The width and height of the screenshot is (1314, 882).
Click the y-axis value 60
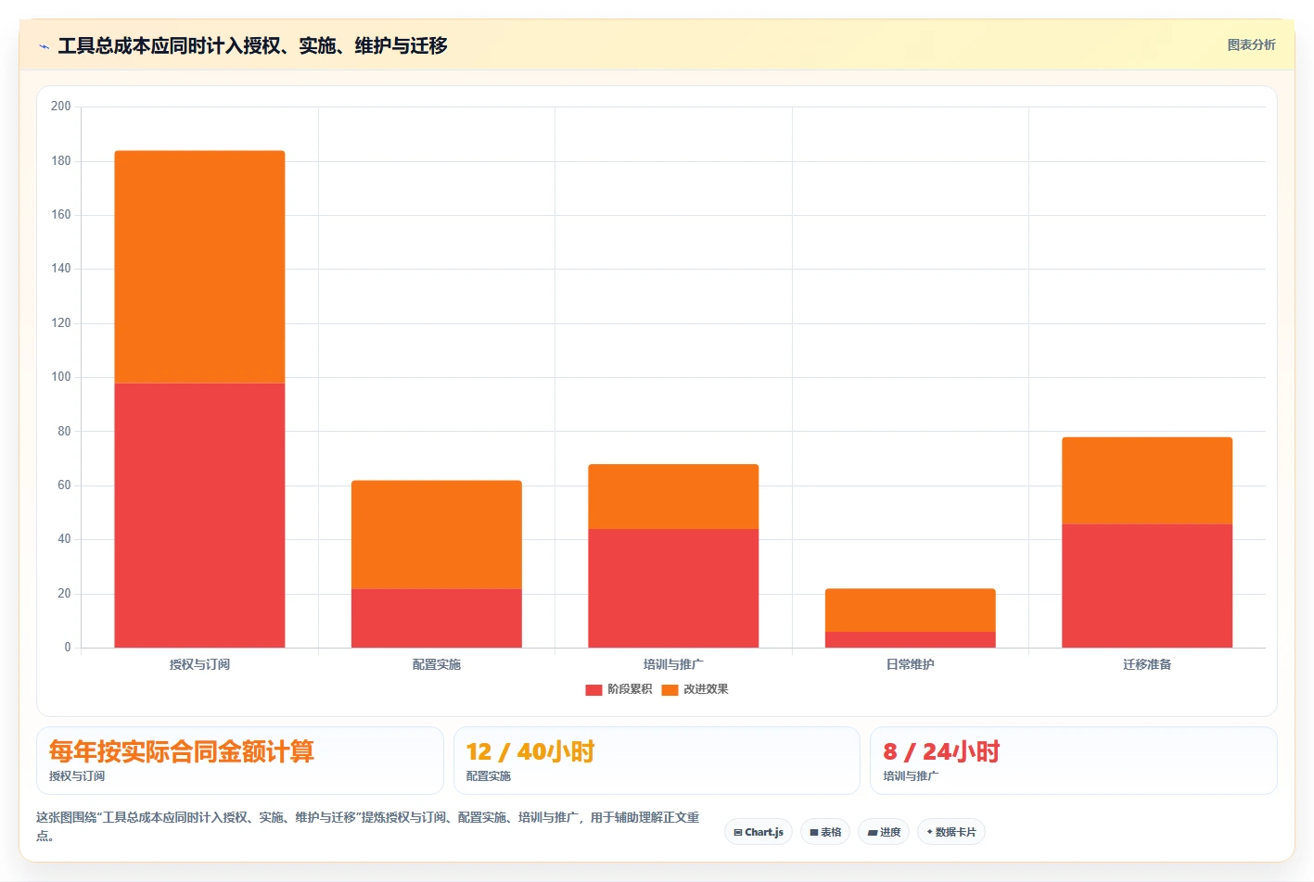[x=64, y=485]
